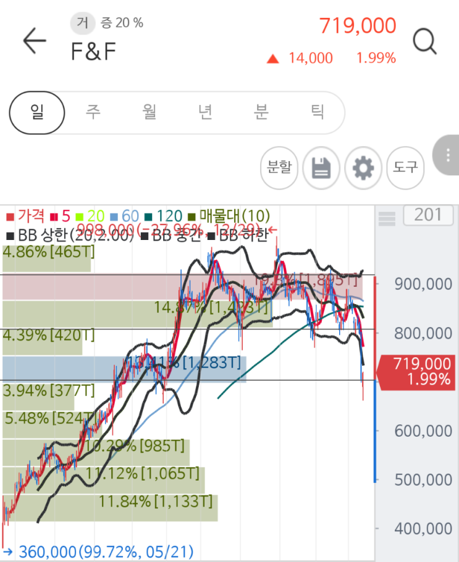Switch to the 주 (weekly) tab
The image size is (459, 562).
93,112
